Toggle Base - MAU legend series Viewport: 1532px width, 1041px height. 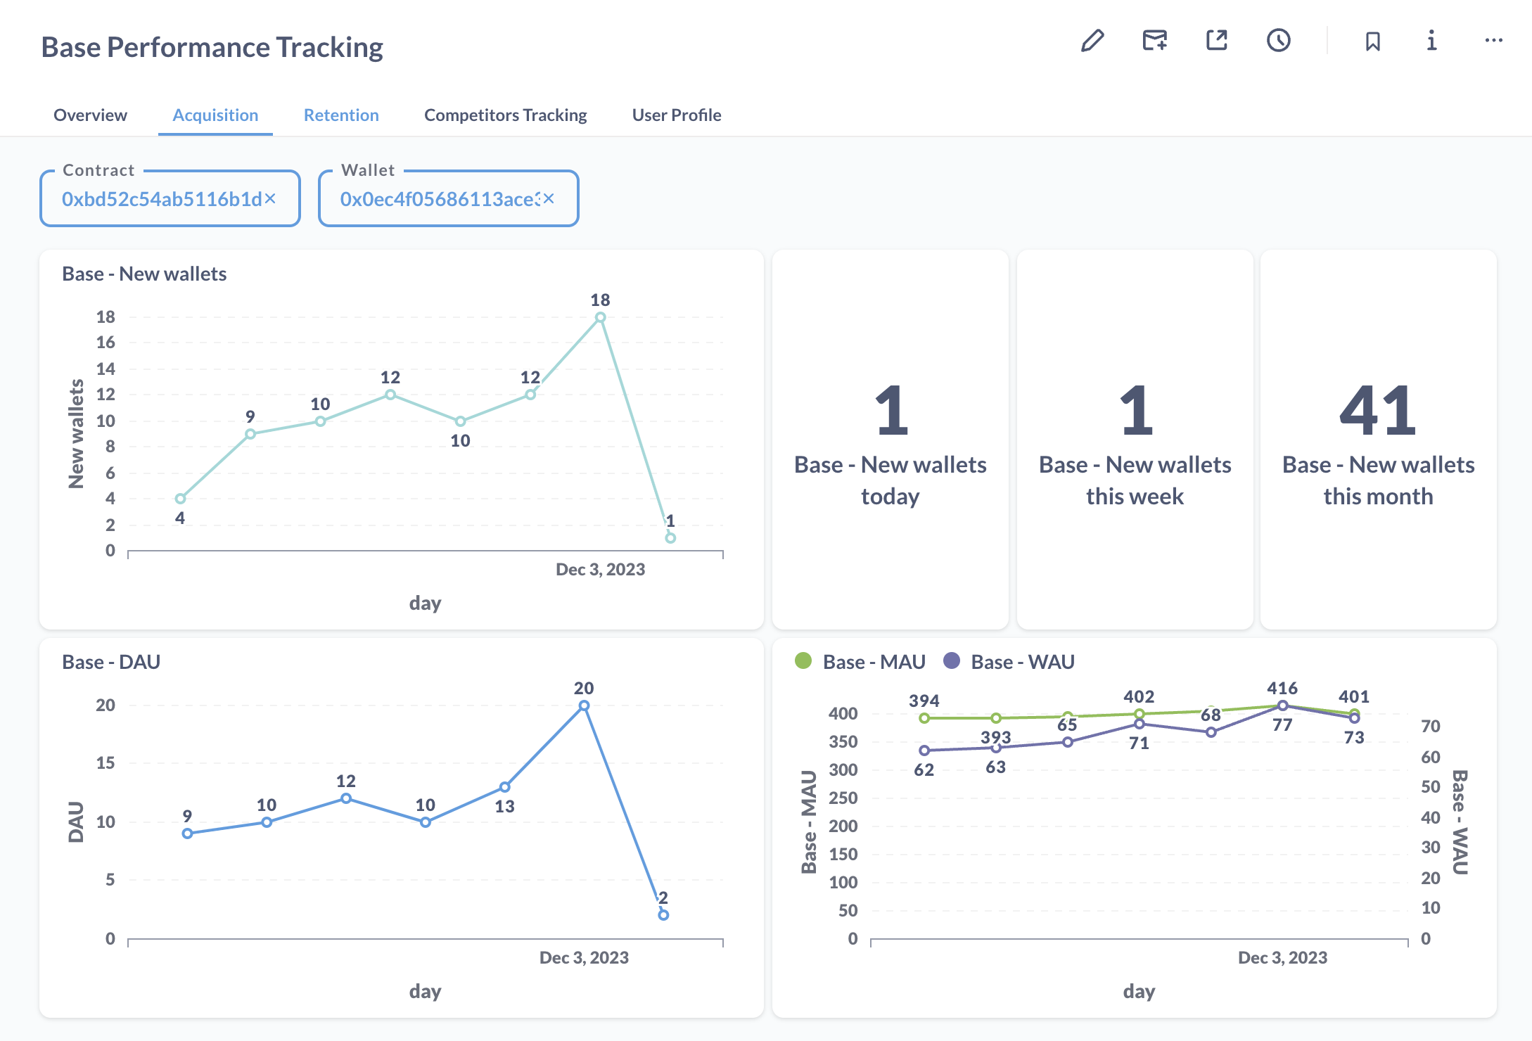tap(860, 662)
